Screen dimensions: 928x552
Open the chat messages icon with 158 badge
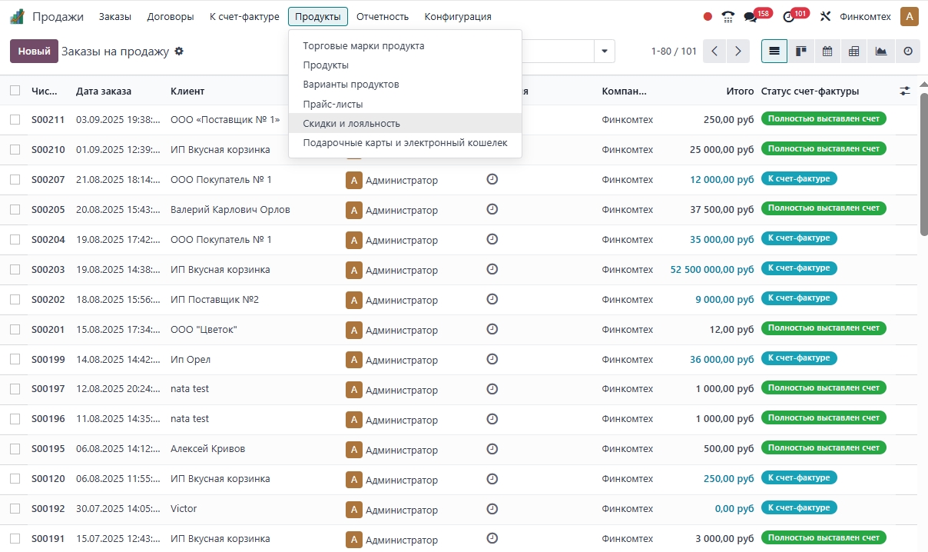click(x=750, y=17)
